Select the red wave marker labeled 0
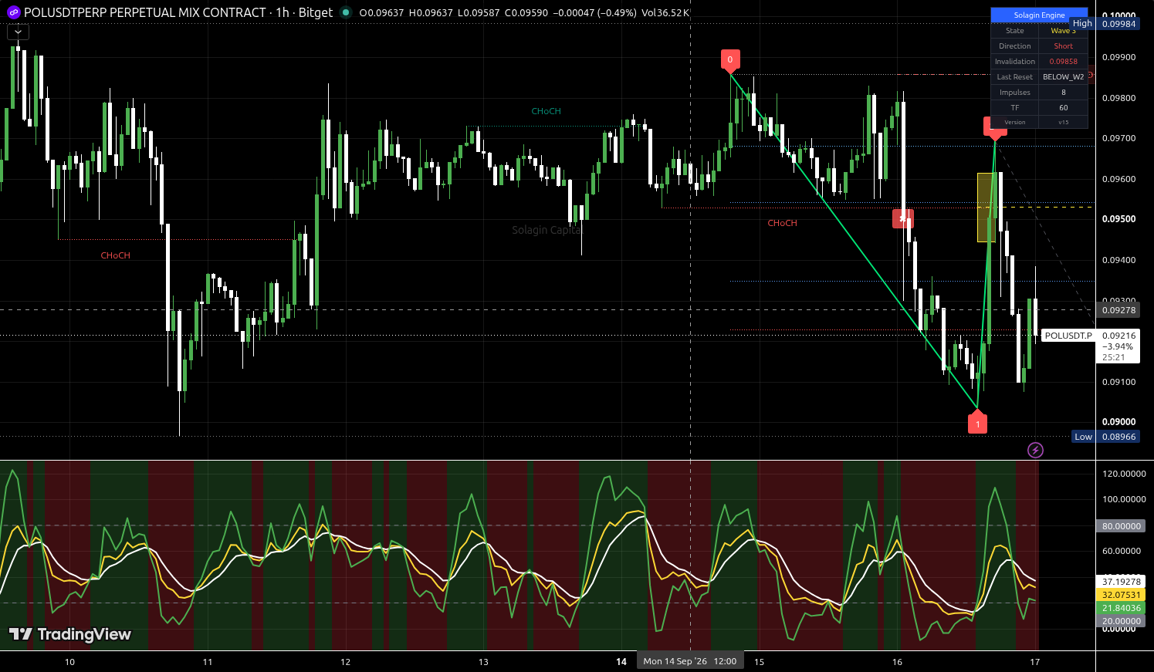This screenshot has width=1154, height=672. (x=730, y=60)
